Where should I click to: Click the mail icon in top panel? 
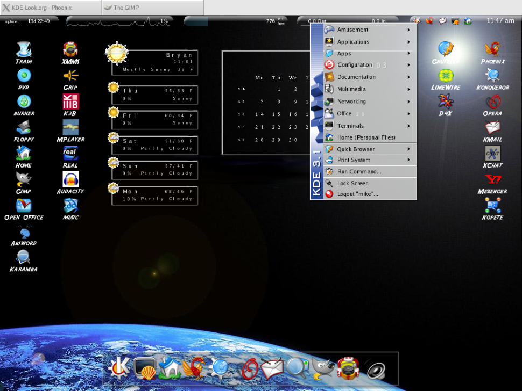(x=442, y=21)
